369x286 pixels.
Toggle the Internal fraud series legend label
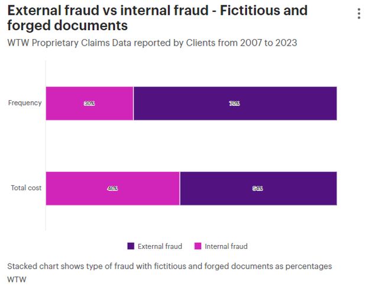pyautogui.click(x=226, y=246)
